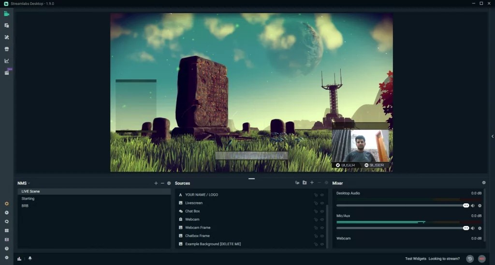Open scene transitions gear in Scenes panel
Screen dimensions: 495x265
[169, 183]
